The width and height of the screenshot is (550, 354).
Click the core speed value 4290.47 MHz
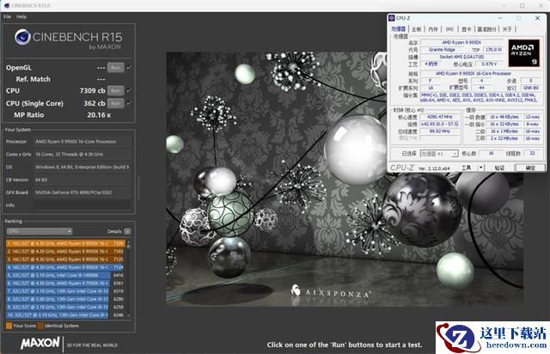pos(439,117)
